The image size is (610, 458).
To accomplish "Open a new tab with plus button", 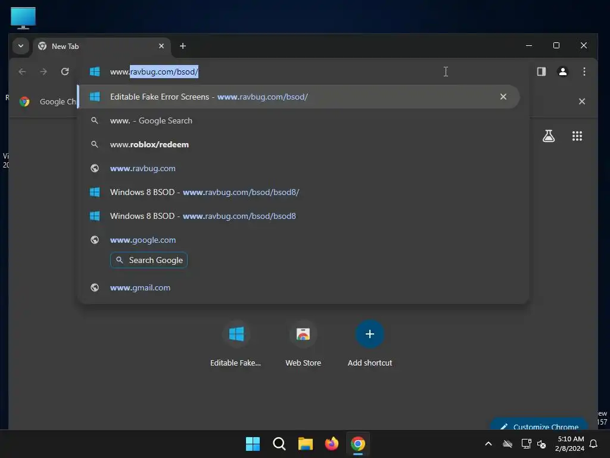I will click(182, 46).
